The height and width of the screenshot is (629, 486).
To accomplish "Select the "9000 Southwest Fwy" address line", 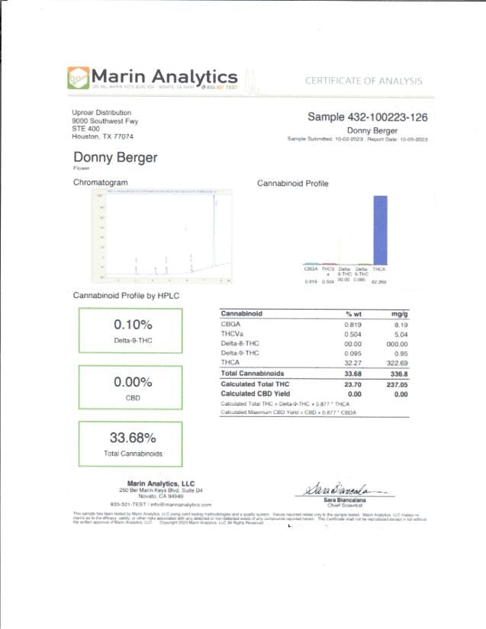I will pos(105,120).
